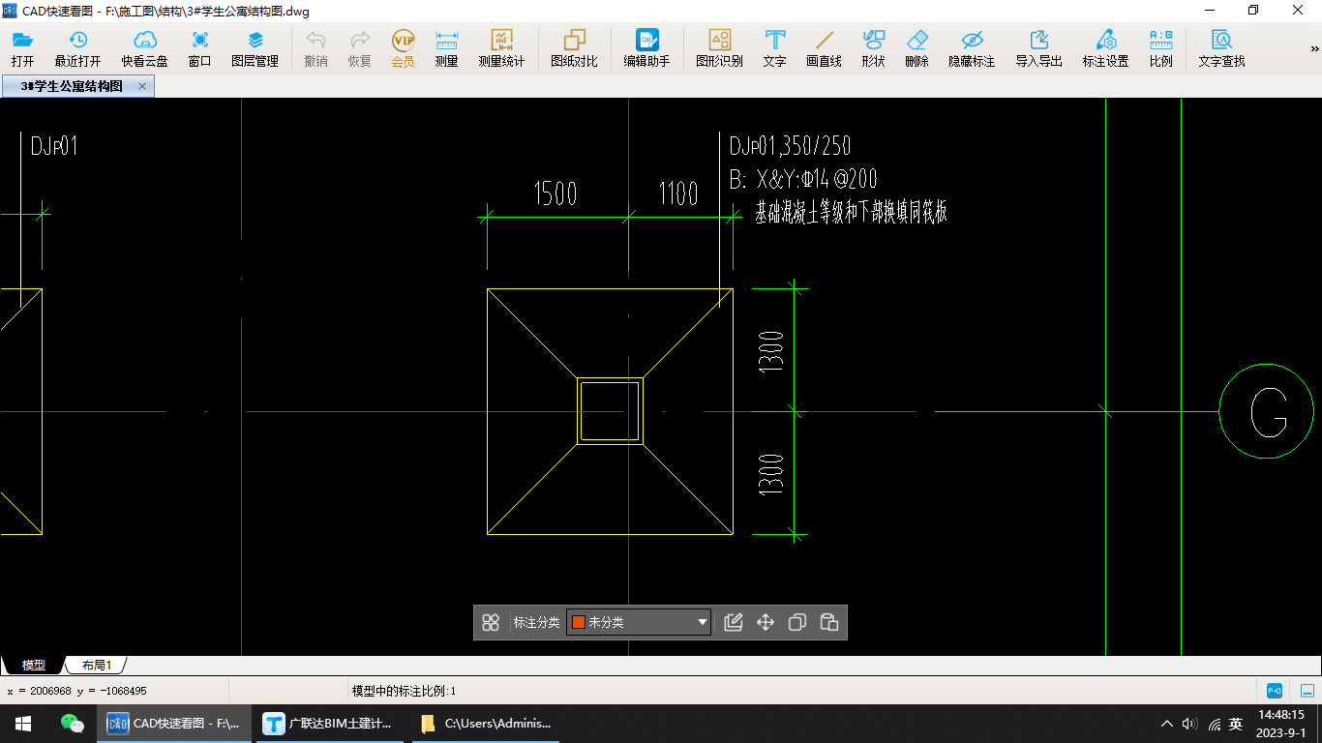Click the 英 input method indicator
The height and width of the screenshot is (743, 1322).
1236,724
